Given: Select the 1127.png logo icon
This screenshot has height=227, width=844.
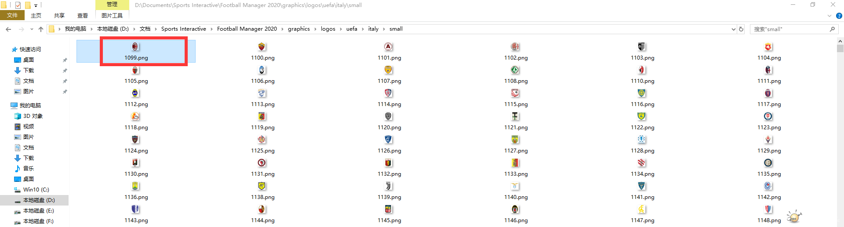Looking at the screenshot, I should (515, 139).
